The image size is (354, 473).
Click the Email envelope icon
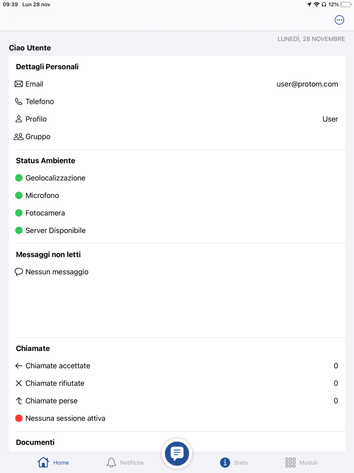(x=19, y=84)
